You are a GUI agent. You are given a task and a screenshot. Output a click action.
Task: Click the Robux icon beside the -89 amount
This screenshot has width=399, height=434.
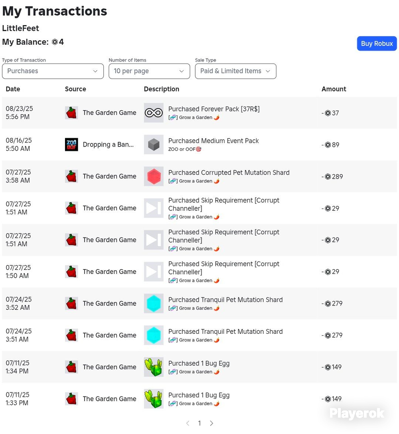(x=328, y=145)
